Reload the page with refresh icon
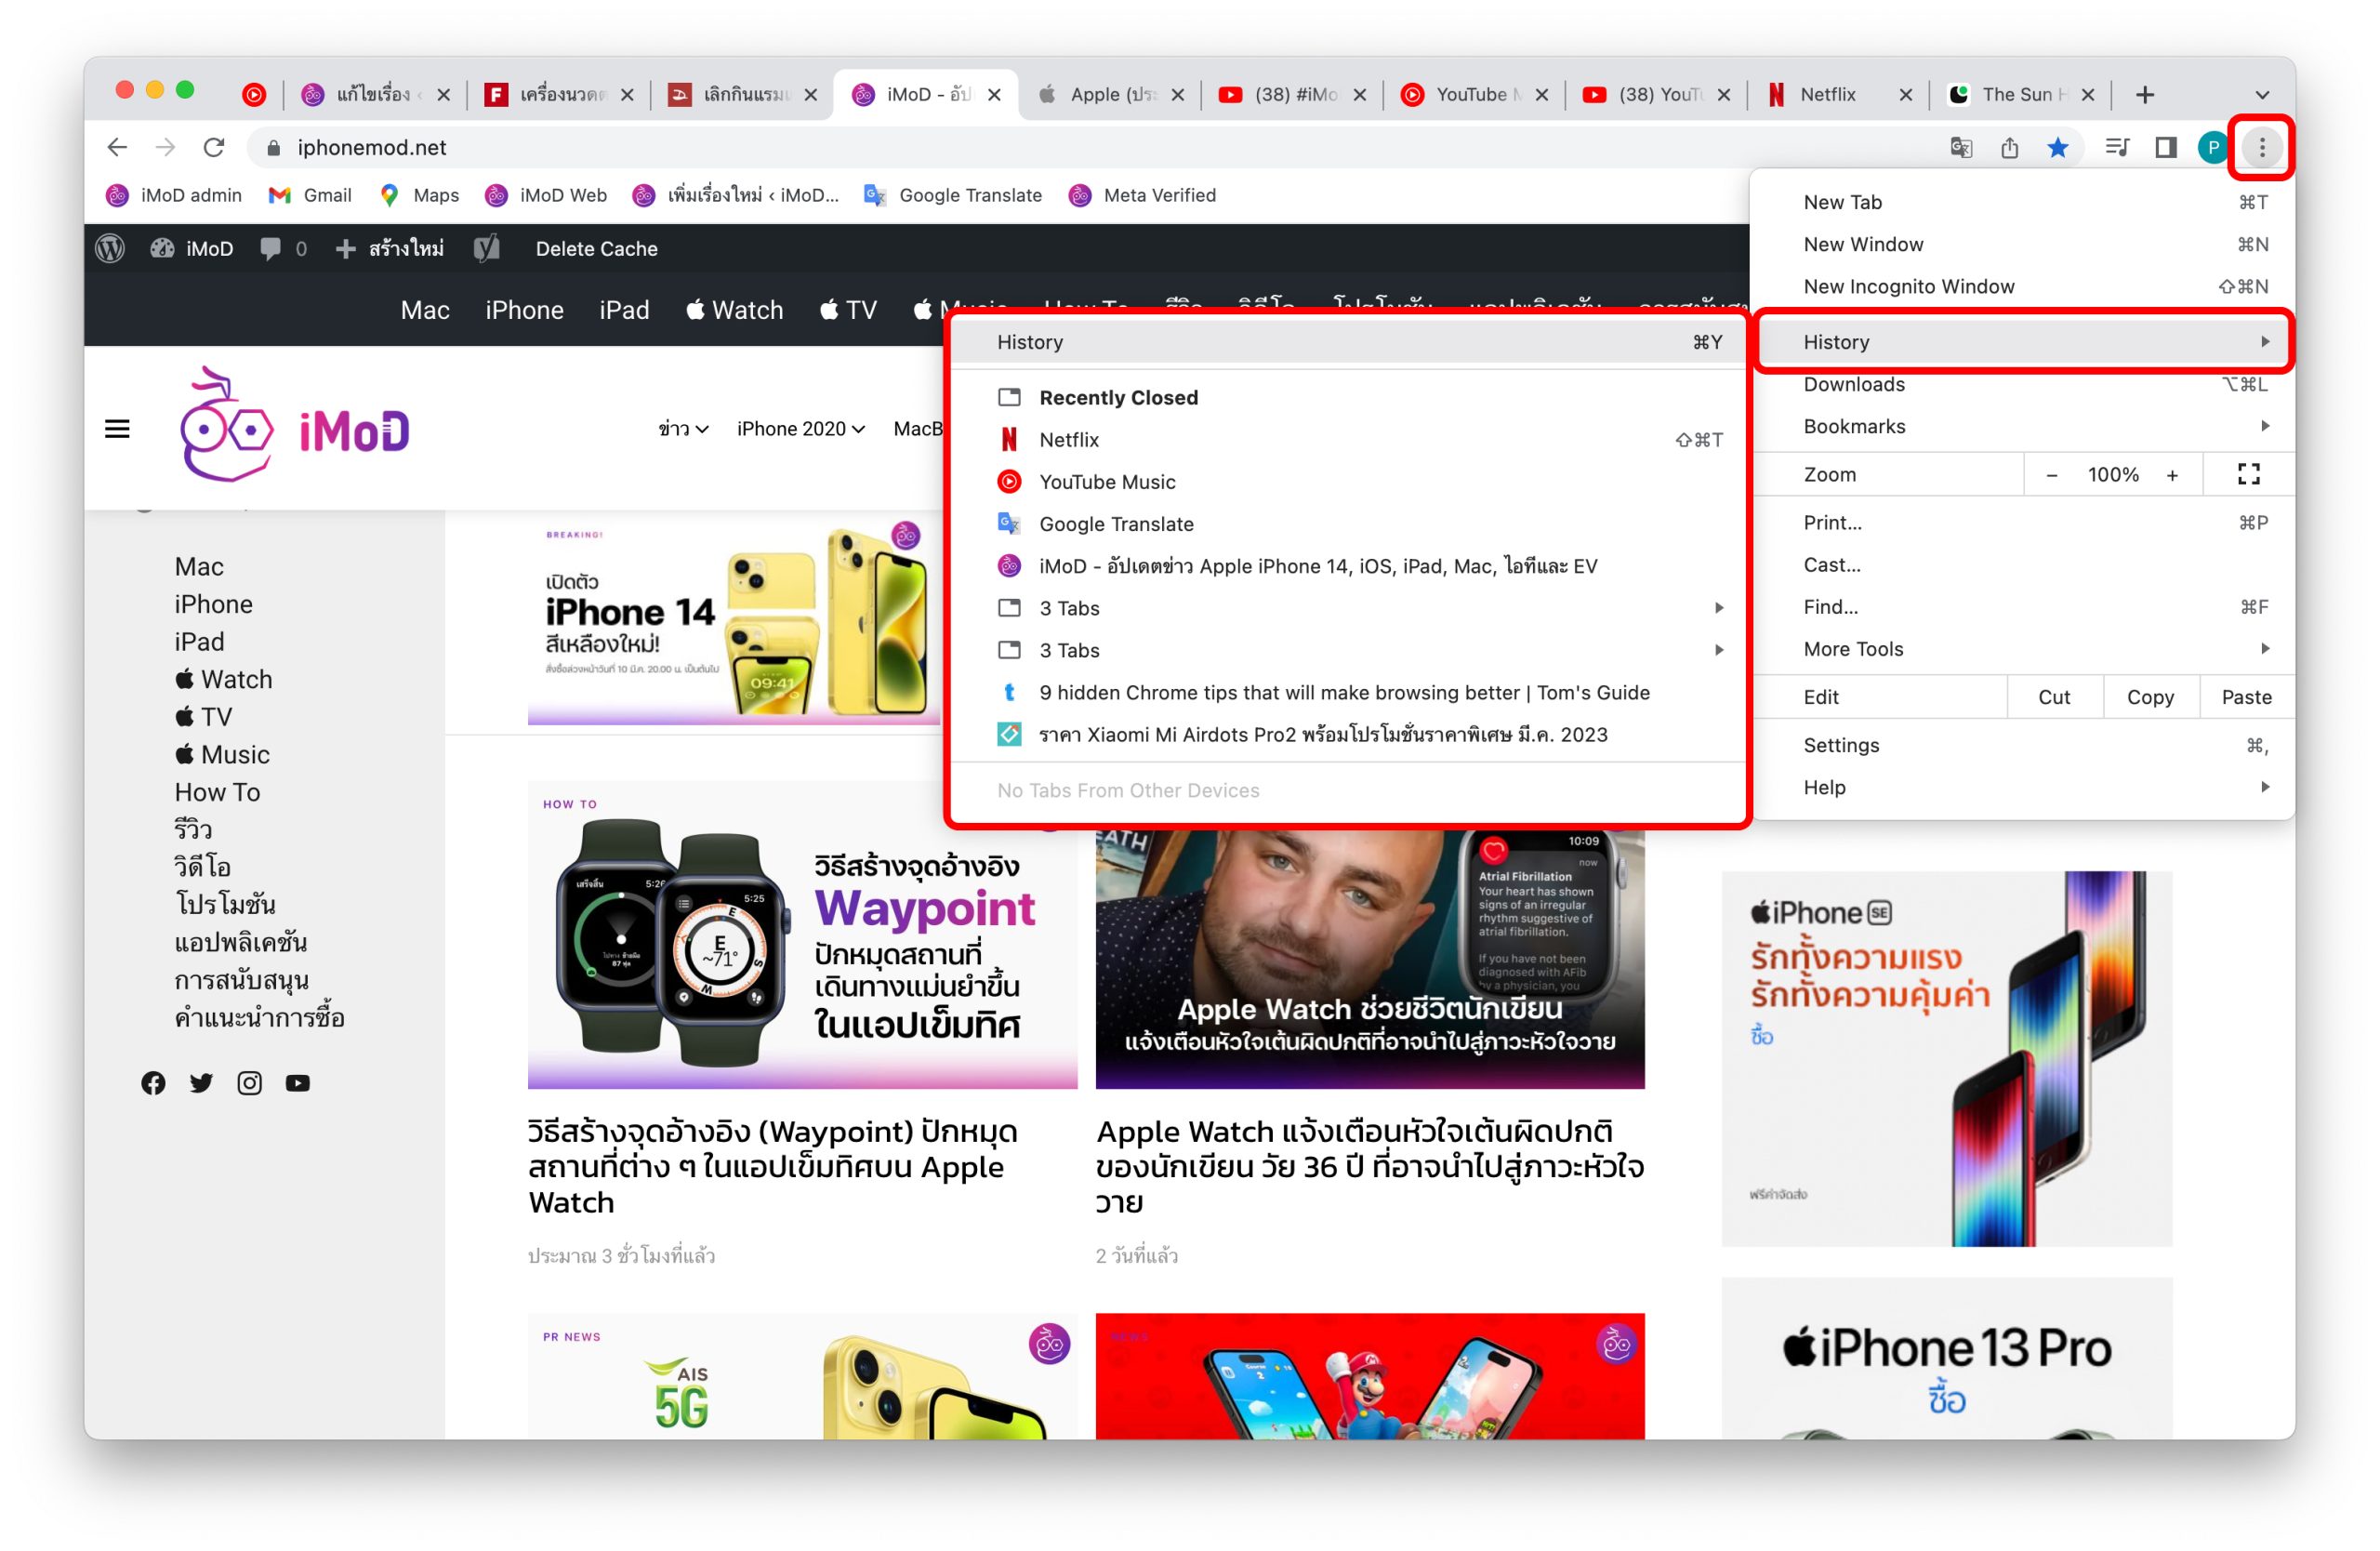 (x=214, y=148)
